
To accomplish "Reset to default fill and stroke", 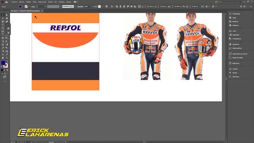I will [2, 67].
